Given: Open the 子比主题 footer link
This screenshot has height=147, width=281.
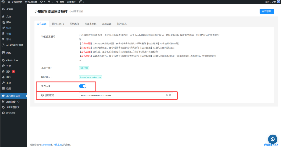Looking at the screenshot, I should 57,145.
